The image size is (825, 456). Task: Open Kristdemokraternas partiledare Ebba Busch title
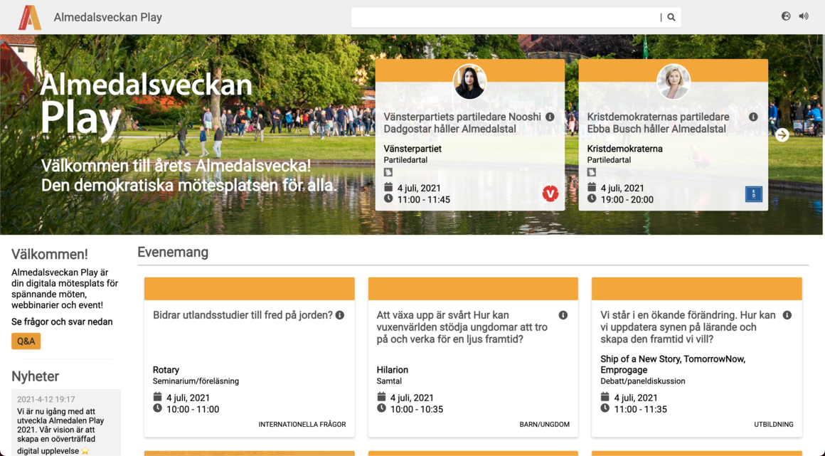[x=658, y=122]
